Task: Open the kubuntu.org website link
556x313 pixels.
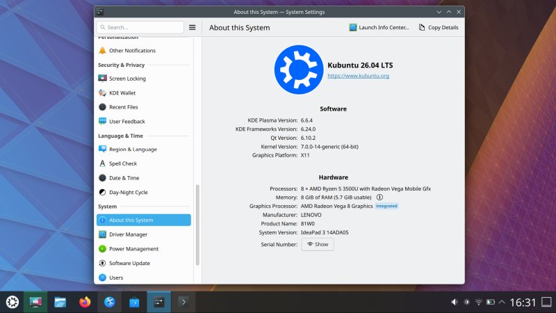Action: pyautogui.click(x=358, y=76)
